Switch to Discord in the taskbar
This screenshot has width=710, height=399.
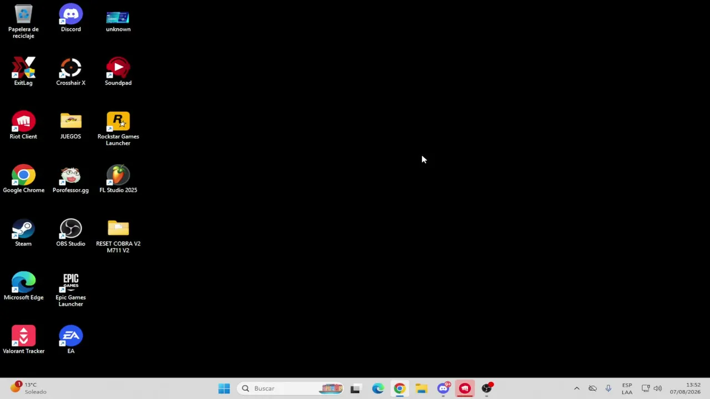click(443, 388)
